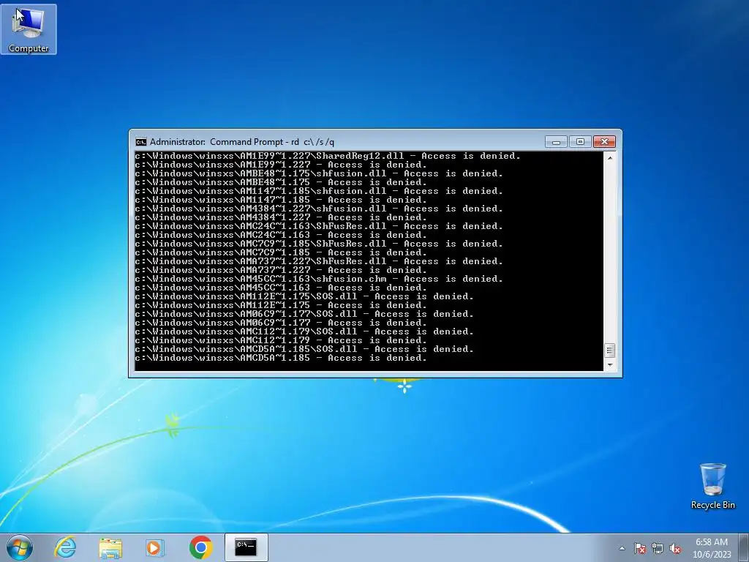749x562 pixels.
Task: Click the Command Prompt window title text
Action: [242, 142]
